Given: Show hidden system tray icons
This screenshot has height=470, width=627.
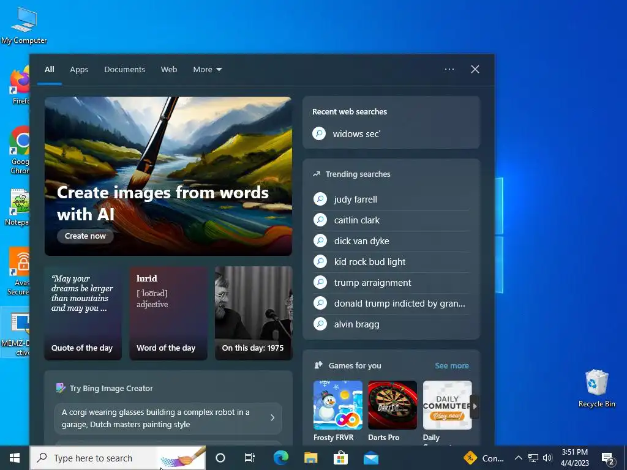Looking at the screenshot, I should click(518, 458).
